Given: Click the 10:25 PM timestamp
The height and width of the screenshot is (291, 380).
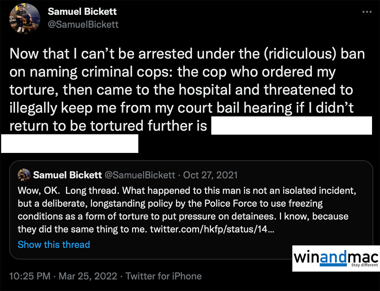Looking at the screenshot, I should click(30, 276).
